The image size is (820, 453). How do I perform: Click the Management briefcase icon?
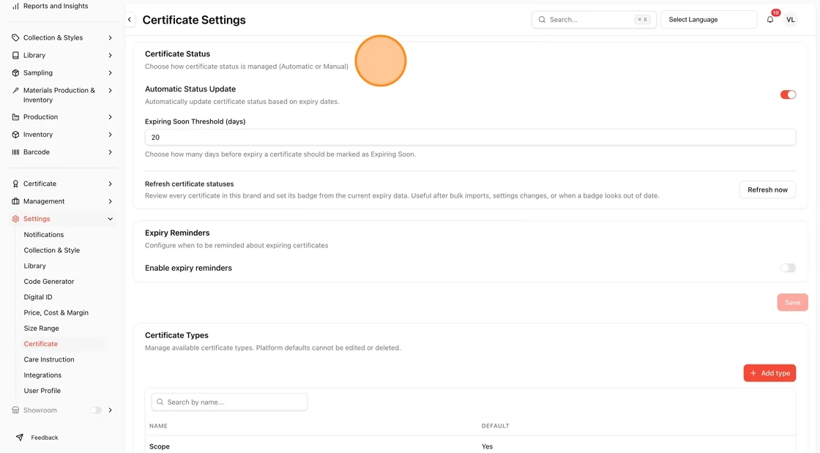tap(15, 201)
